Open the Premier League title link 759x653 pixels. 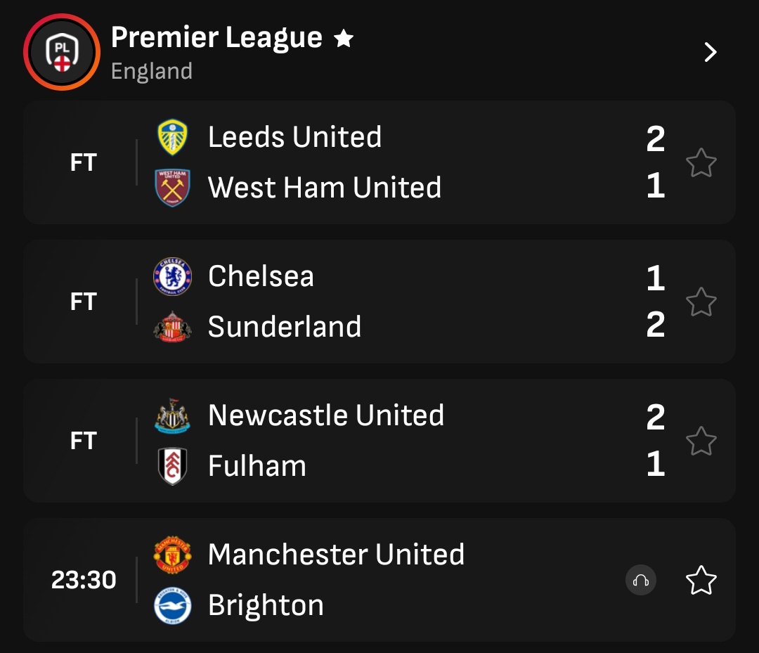[x=216, y=38]
